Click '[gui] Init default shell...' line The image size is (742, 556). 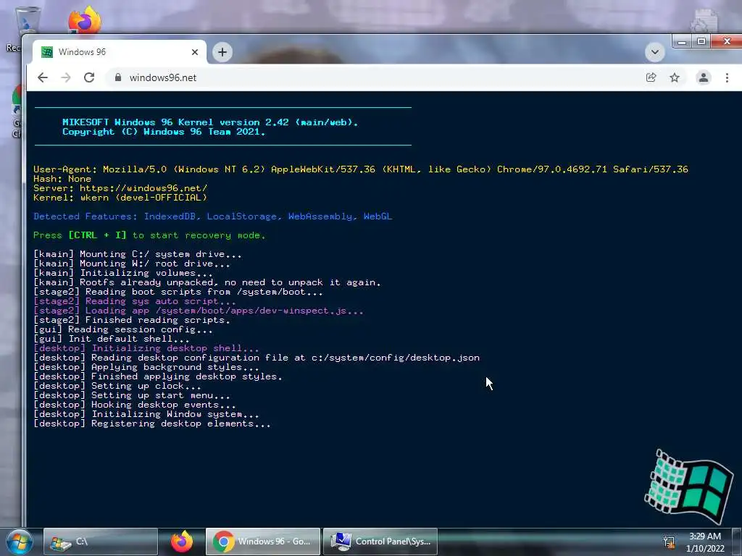pyautogui.click(x=111, y=339)
